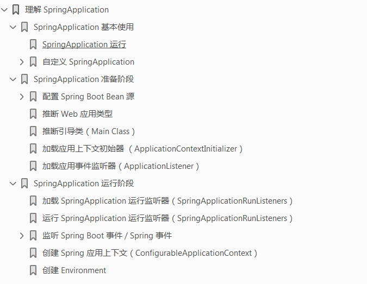The image size is (367, 284).
Task: Expand the 配置 Spring Boot Bean 源 bookmark
Action: [x=22, y=97]
